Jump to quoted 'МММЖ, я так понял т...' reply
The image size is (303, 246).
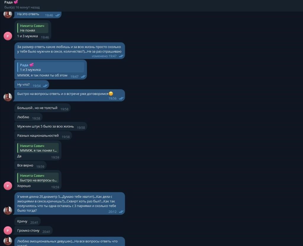[38, 148]
